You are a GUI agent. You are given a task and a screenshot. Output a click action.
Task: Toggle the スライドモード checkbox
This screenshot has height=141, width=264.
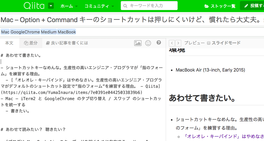tap(209, 43)
